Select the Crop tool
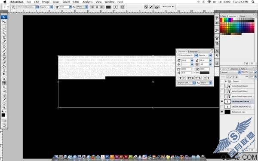The height and width of the screenshot is (161, 258). 4,38
